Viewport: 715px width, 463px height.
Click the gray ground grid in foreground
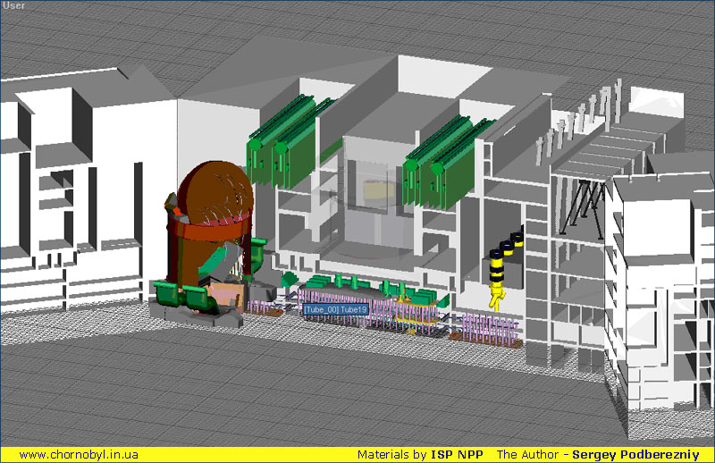pos(268,393)
